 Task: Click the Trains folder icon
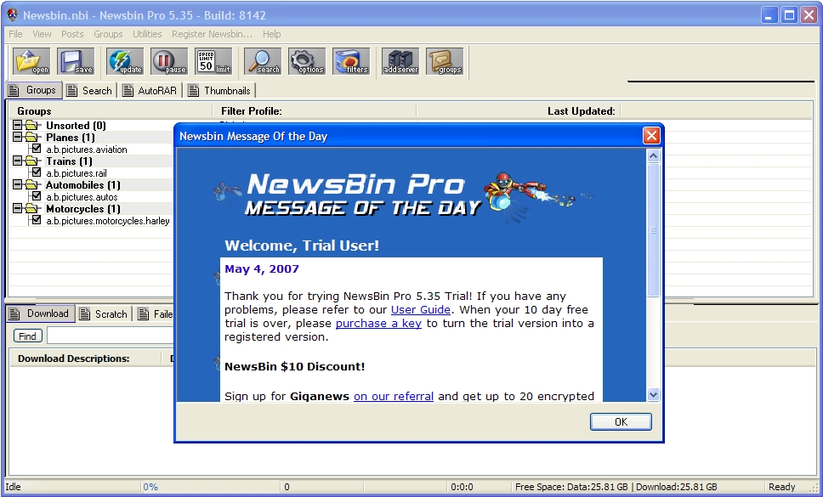coord(33,161)
